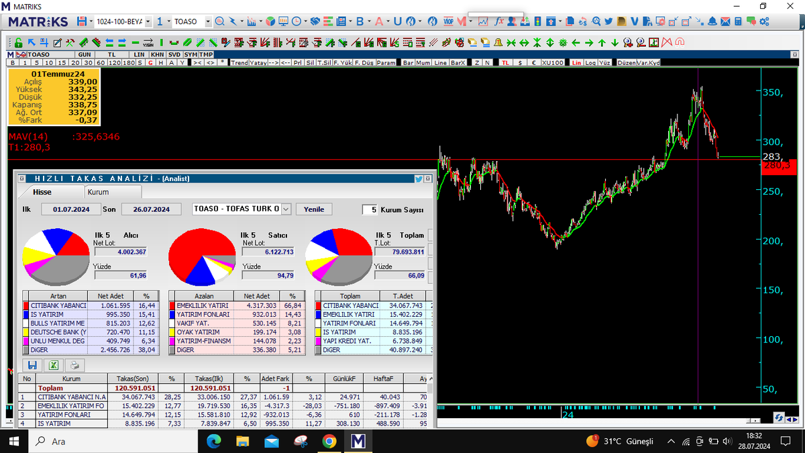Open the 1024-100-BEYAZ template dropdown

click(148, 21)
